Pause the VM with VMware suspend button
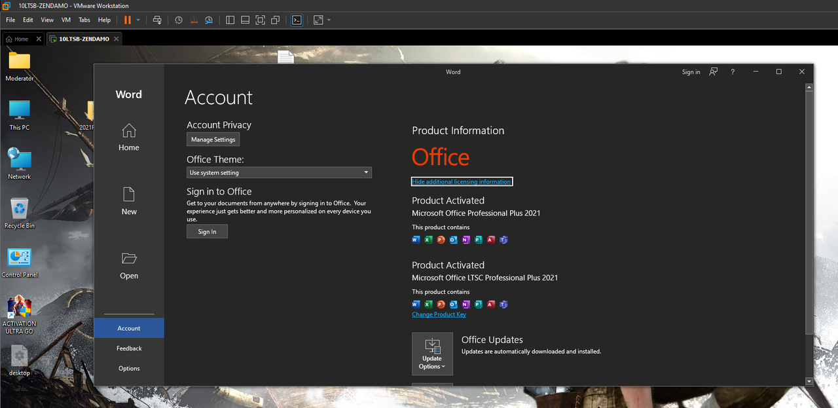 (x=128, y=20)
